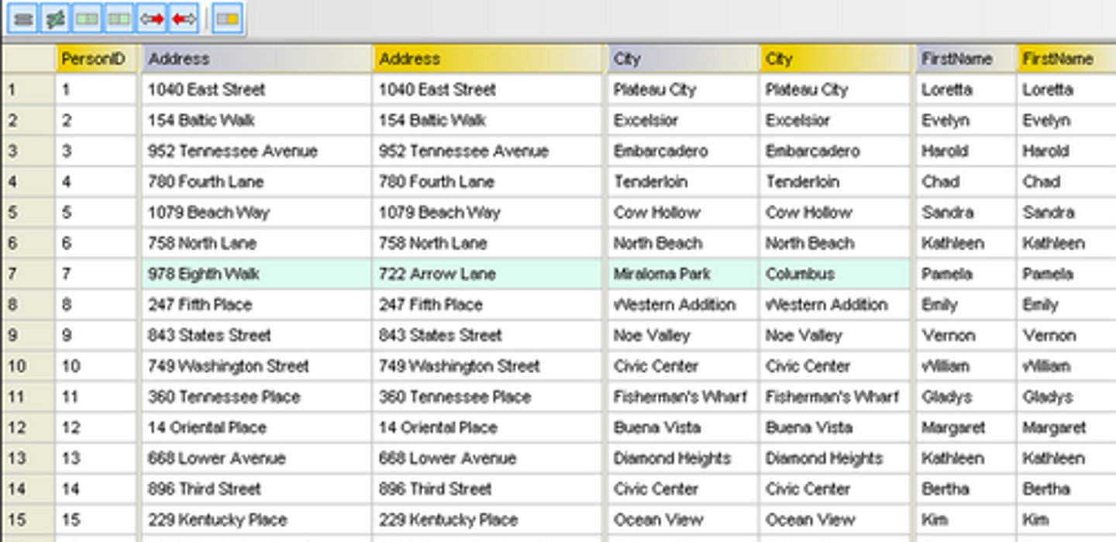1116x542 pixels.
Task: Click the red right-pointing arrow sync icon
Action: (x=152, y=19)
